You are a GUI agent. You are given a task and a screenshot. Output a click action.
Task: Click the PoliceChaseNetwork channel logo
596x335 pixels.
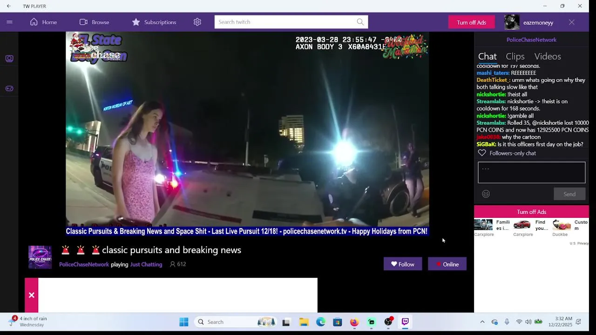coord(40,257)
